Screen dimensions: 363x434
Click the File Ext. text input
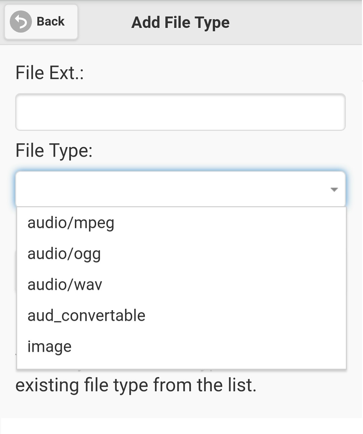click(180, 112)
